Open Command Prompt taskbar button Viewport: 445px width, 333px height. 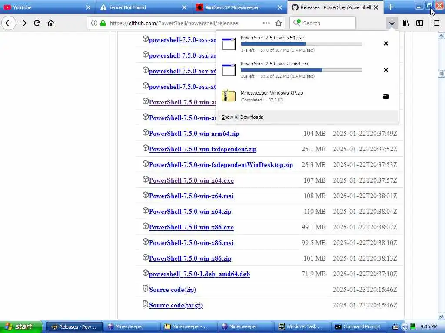tap(359, 327)
